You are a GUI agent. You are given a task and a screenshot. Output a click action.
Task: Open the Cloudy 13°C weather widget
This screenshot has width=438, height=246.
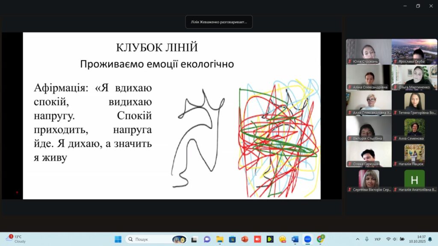click(16, 239)
